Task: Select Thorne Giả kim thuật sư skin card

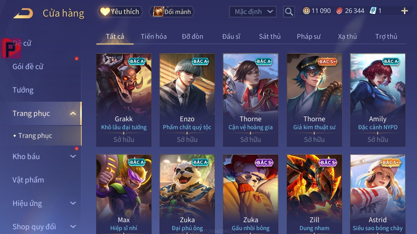Action: click(x=314, y=100)
